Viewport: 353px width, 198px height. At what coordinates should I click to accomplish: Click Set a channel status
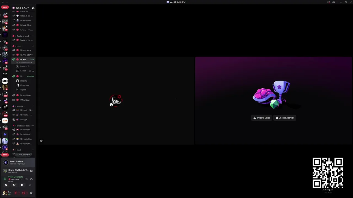point(24,62)
